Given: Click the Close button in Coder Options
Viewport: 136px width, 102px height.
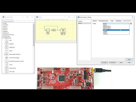Looking at the screenshot, I should (x=121, y=62).
